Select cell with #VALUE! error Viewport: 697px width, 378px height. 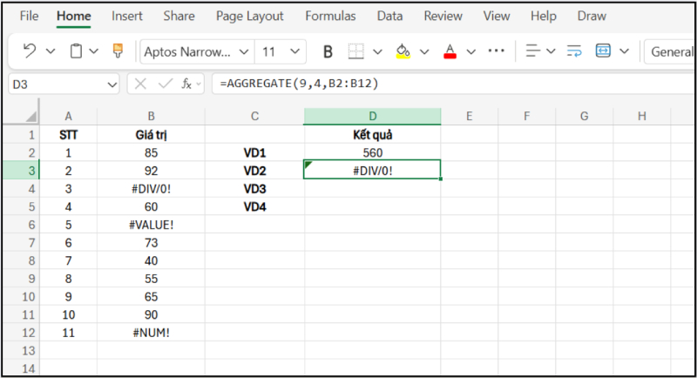[x=151, y=225]
